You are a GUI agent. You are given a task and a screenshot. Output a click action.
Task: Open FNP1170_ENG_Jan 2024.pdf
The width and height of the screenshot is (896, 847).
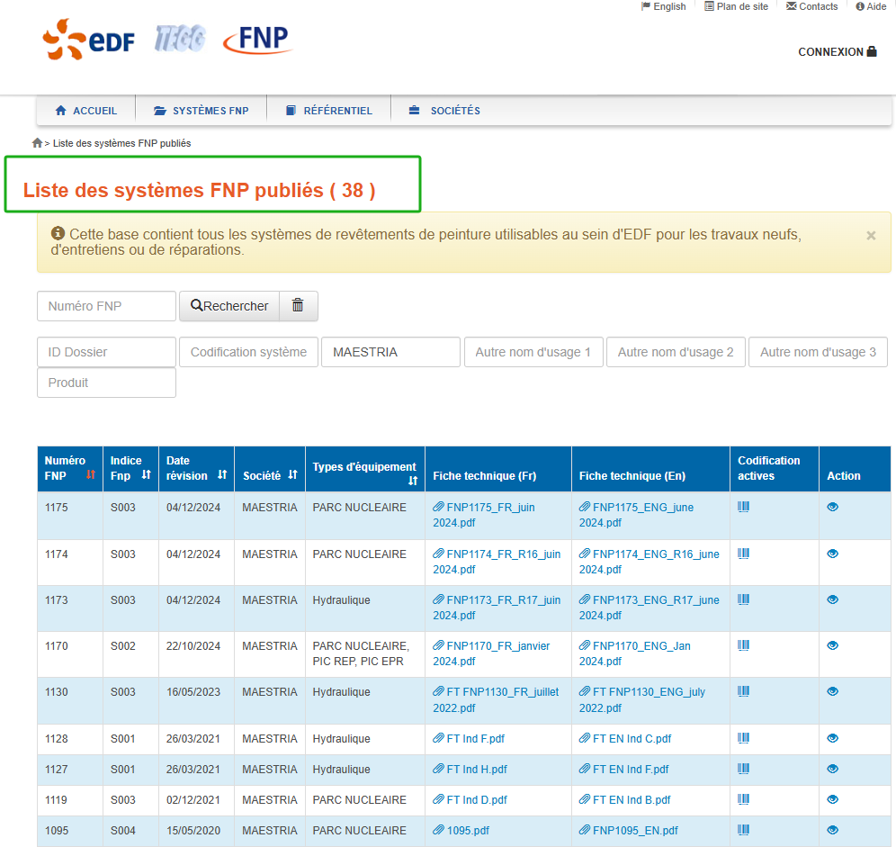point(635,653)
